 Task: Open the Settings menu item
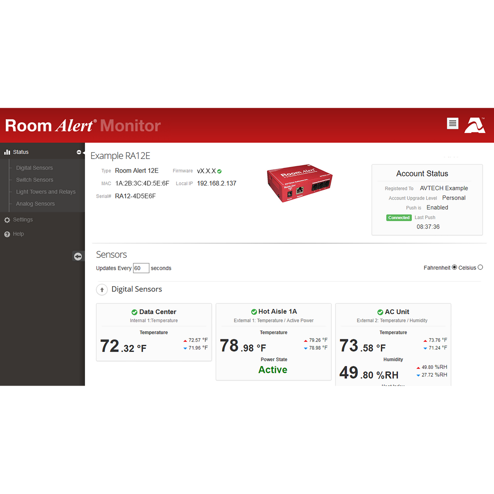click(x=23, y=219)
